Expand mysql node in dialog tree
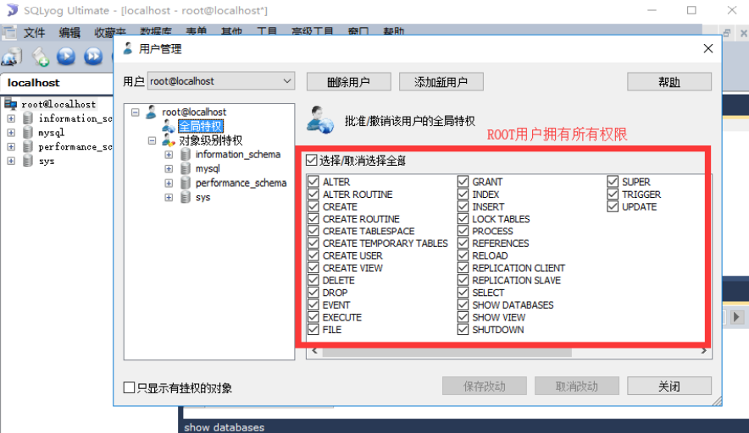This screenshot has width=749, height=433. [169, 169]
